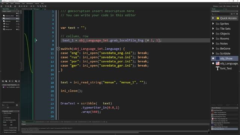This screenshot has height=135, width=240.
Task: Click the Clean (brush) toolbar icon
Action: pyautogui.click(x=27, y=6)
